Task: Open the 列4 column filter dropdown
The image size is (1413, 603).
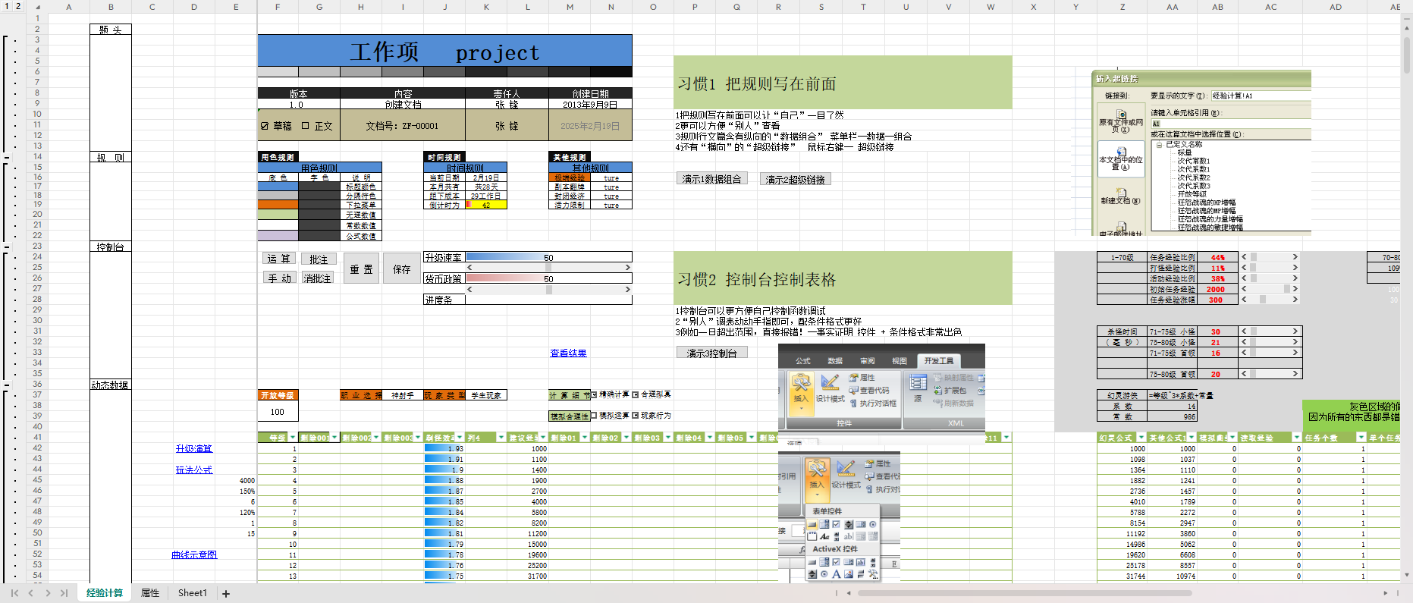Action: [x=501, y=438]
